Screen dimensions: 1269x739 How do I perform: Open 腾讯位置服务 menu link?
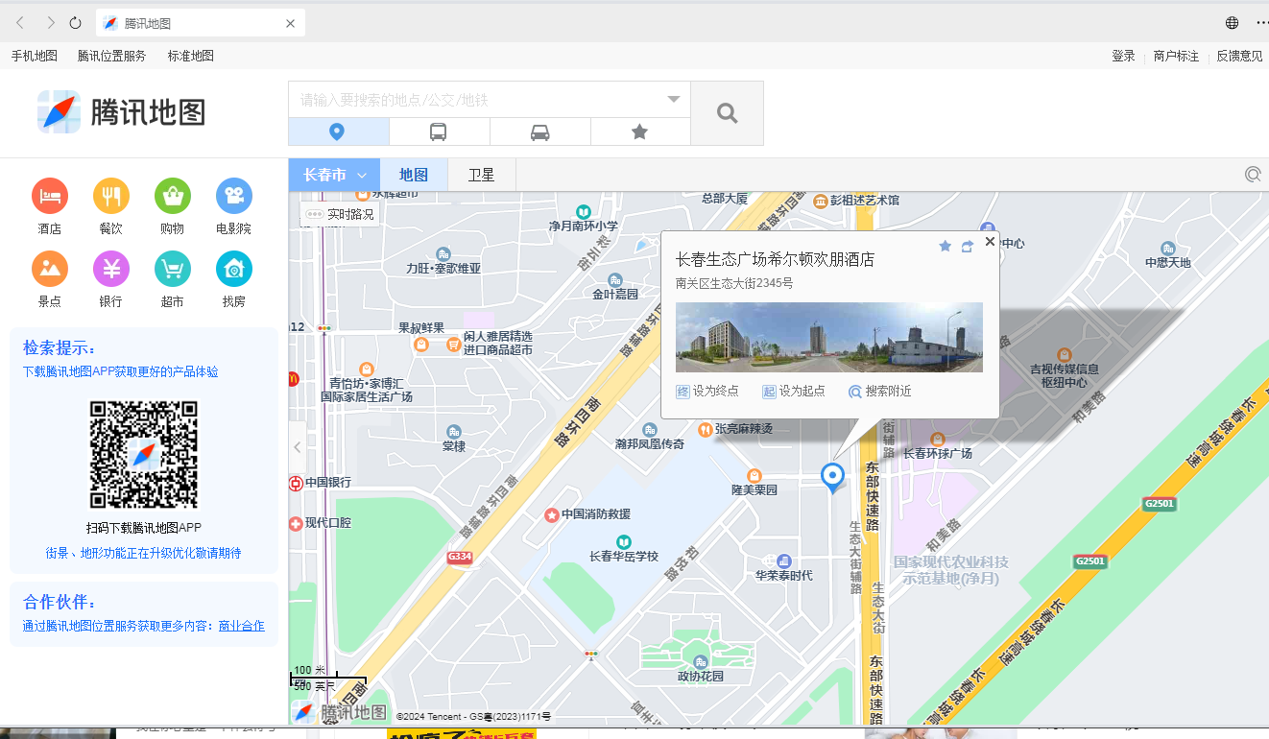click(x=112, y=56)
